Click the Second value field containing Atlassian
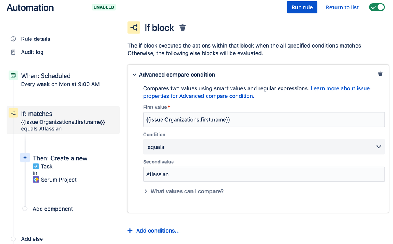 click(264, 174)
